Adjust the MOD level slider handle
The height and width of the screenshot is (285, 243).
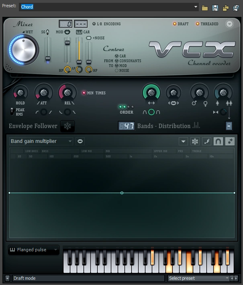[67, 43]
